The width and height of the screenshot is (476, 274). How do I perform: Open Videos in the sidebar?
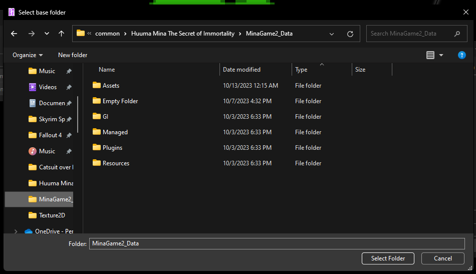48,87
